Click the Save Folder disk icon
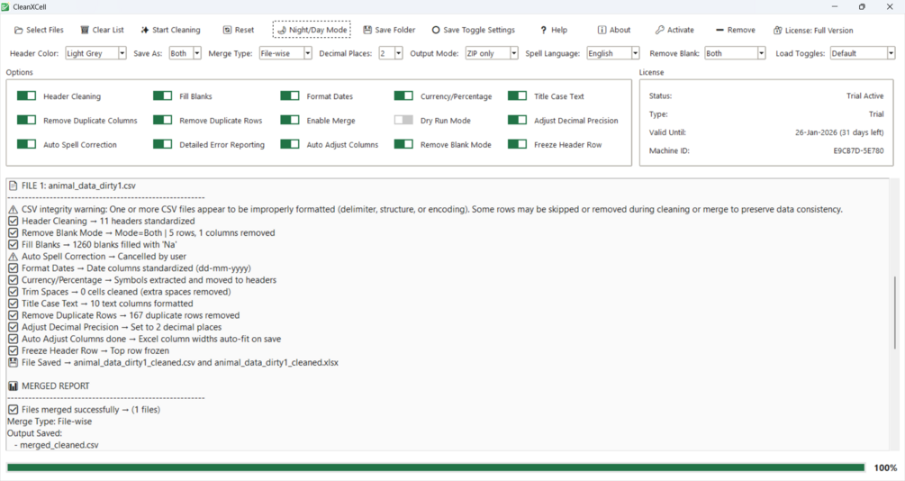The image size is (905, 481). [367, 30]
